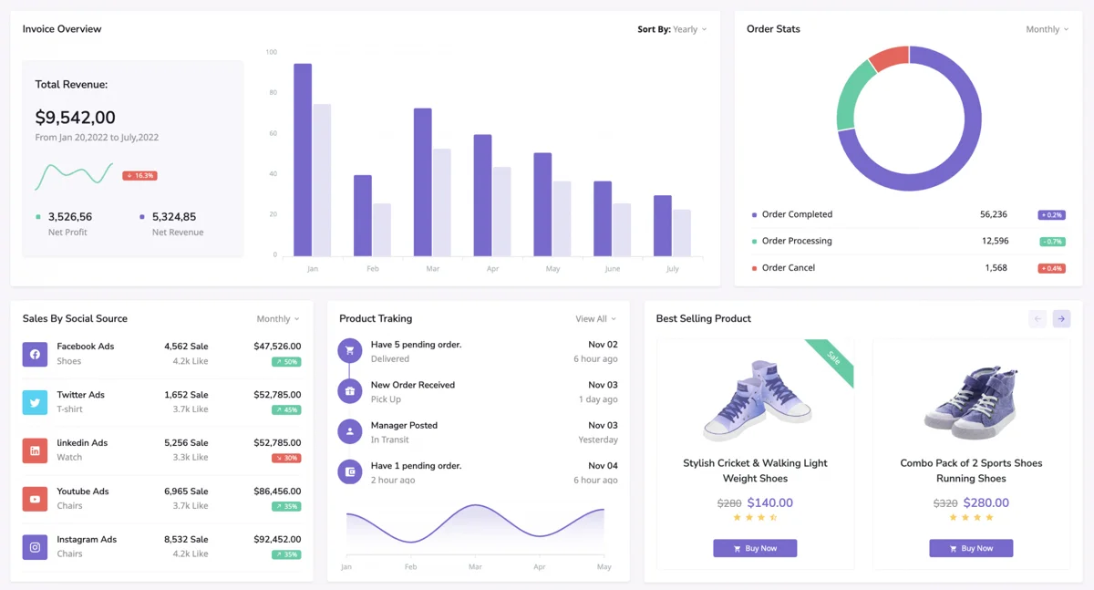Click Buy Now for Combo Pack shoes
1094x590 pixels.
point(971,548)
